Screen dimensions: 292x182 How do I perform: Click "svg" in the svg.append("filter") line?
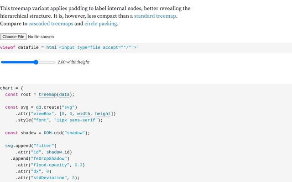click(x=9, y=146)
